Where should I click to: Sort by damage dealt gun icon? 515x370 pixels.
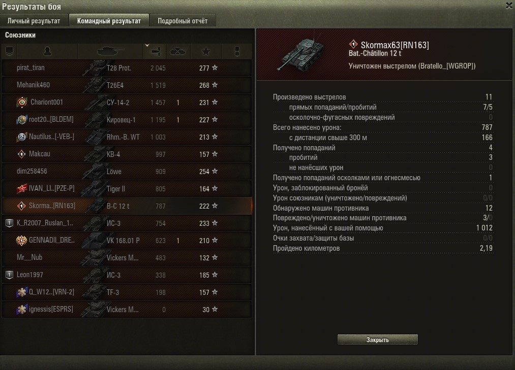coord(155,51)
